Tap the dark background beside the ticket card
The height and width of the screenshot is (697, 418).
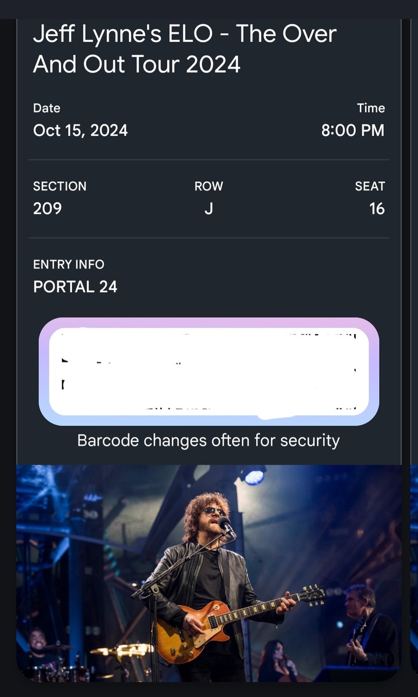point(9,348)
